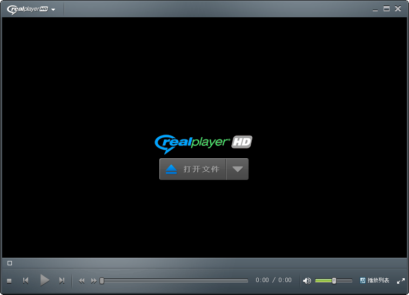The width and height of the screenshot is (409, 295).
Task: Maximize the RealPlayer window
Action: pos(386,9)
